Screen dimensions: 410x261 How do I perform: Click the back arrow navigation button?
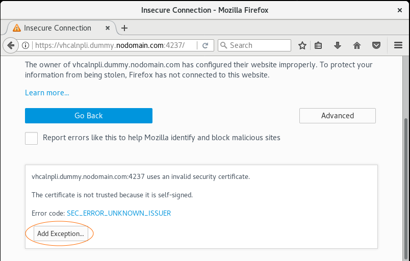click(11, 45)
